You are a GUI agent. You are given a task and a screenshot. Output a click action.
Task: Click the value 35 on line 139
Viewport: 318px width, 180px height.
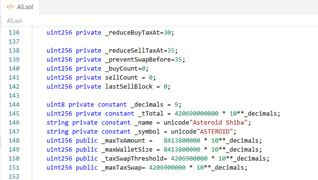(178, 60)
